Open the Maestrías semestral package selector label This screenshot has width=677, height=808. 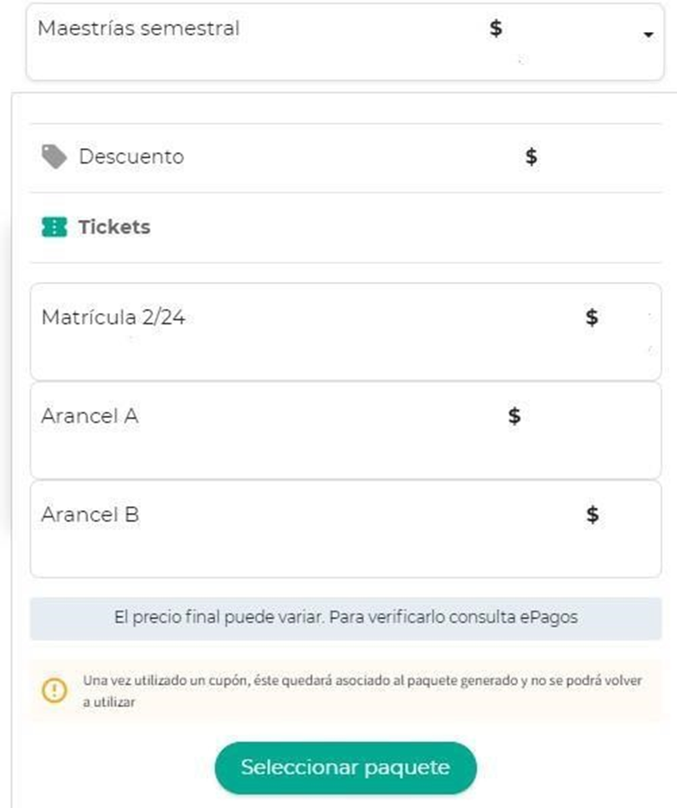coord(138,28)
